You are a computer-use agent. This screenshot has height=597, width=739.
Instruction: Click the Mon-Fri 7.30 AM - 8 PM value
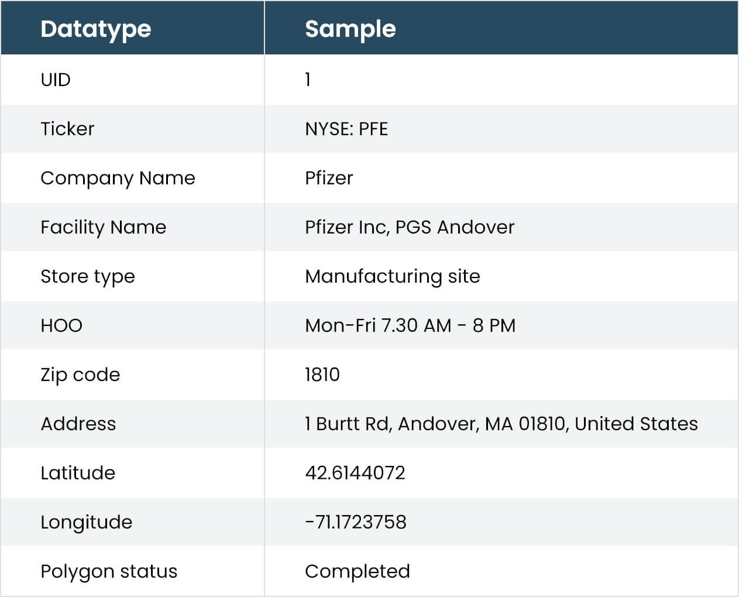[410, 325]
